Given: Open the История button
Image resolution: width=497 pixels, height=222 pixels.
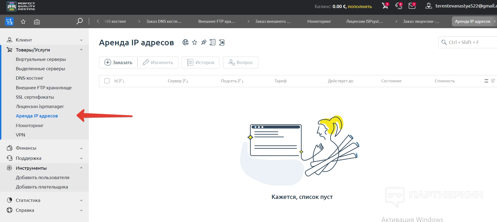Looking at the screenshot, I should (x=200, y=62).
